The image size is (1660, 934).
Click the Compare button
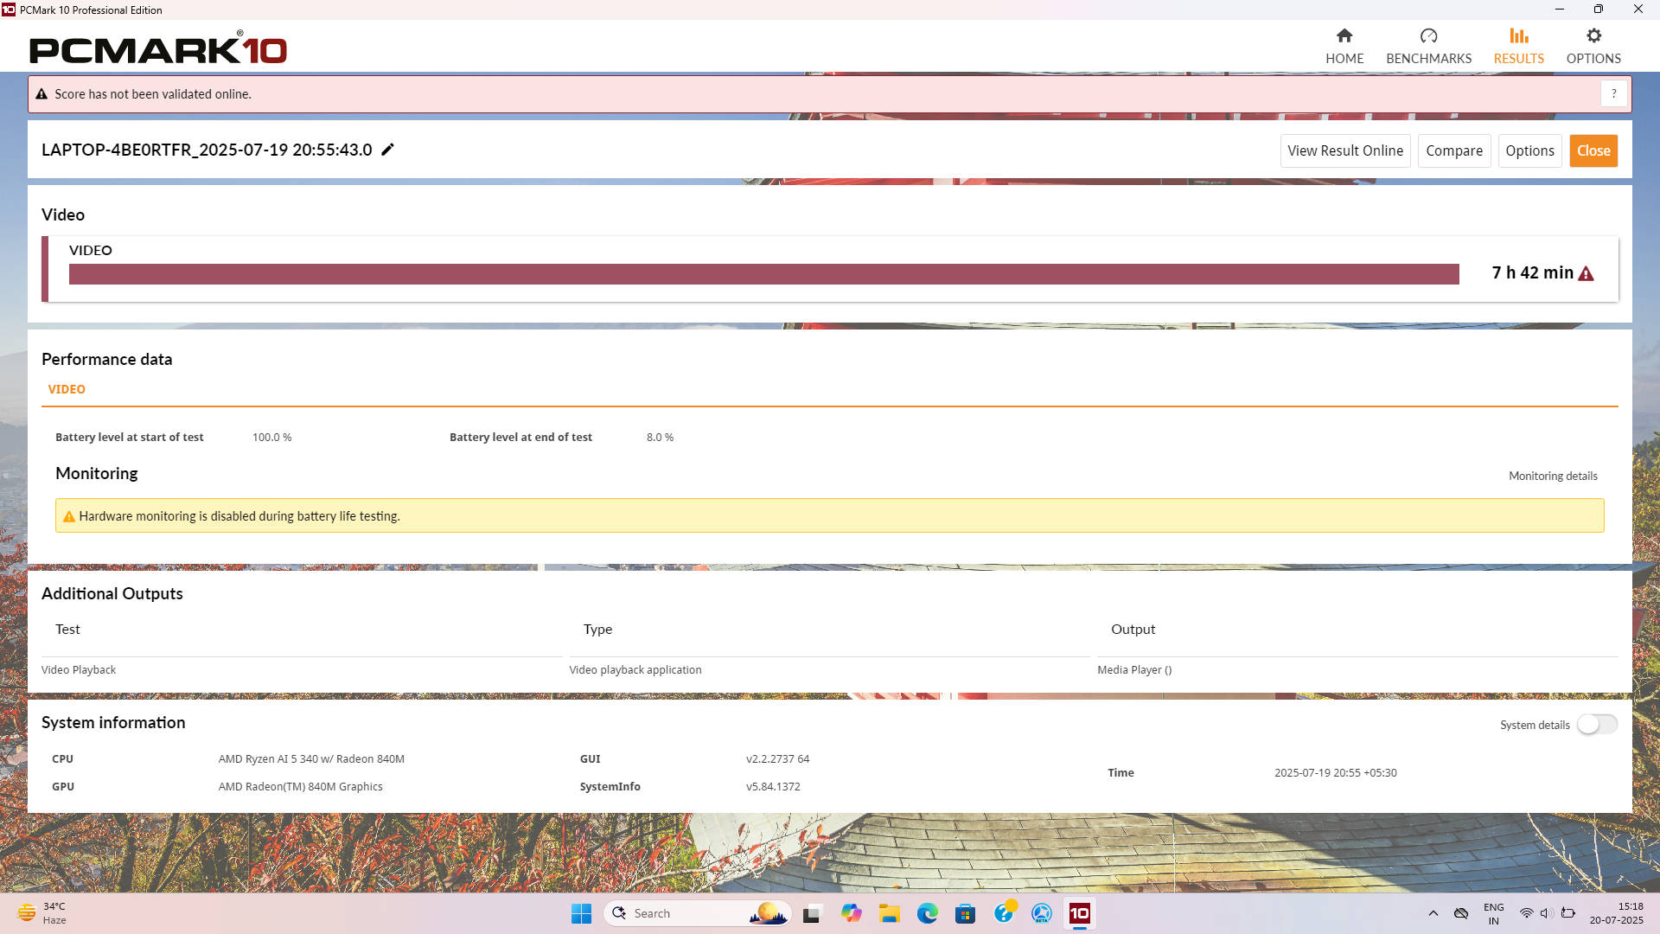1453,150
